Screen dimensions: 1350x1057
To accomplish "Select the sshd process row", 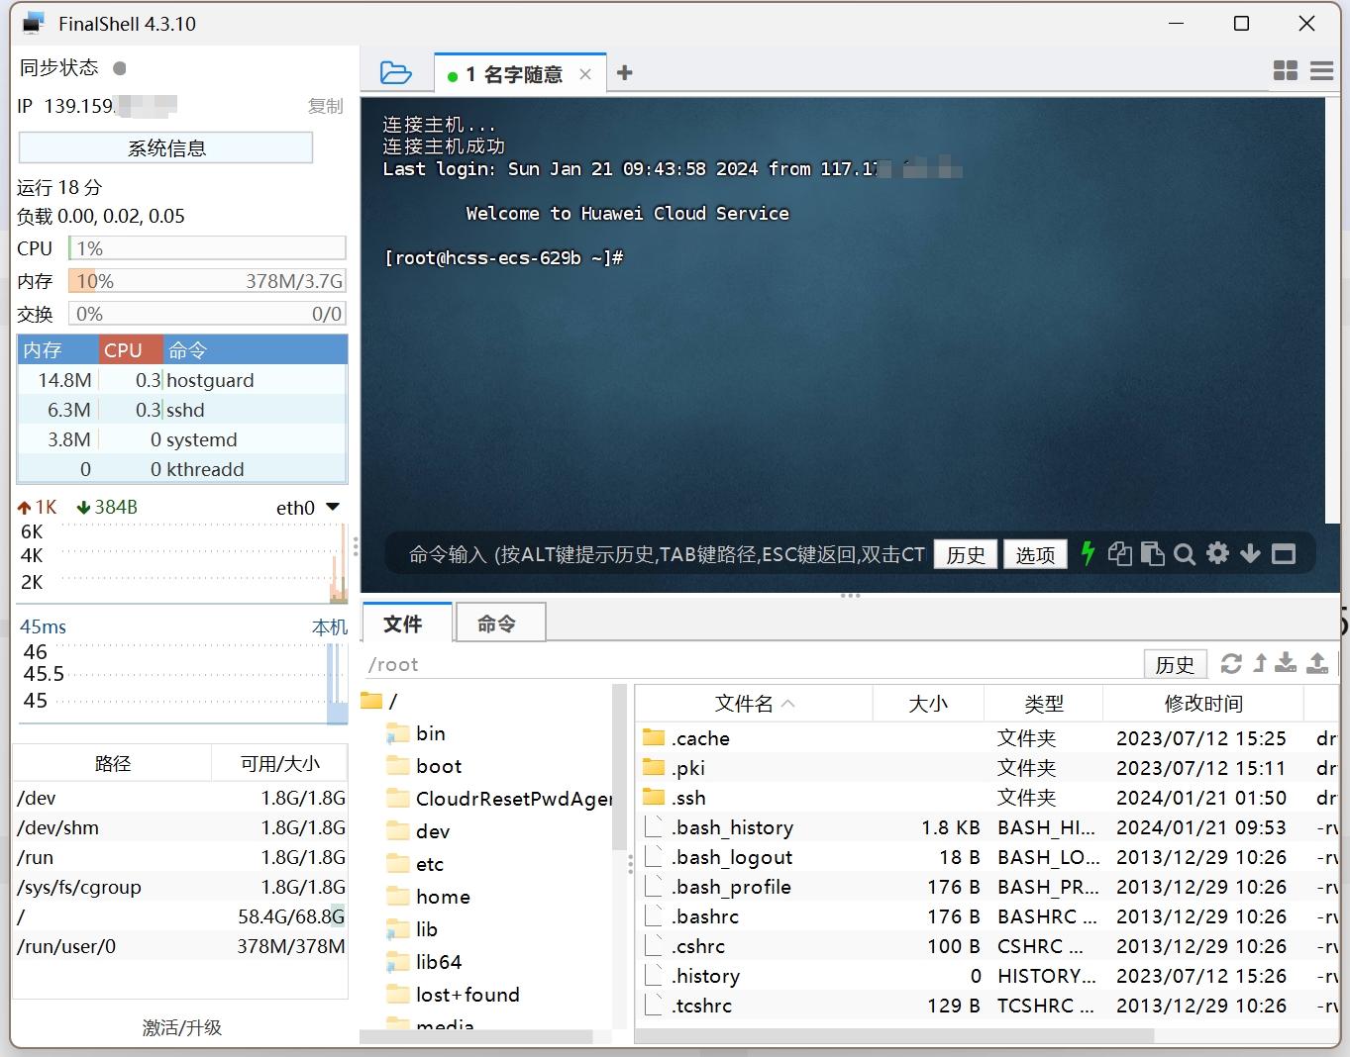I will 182,410.
